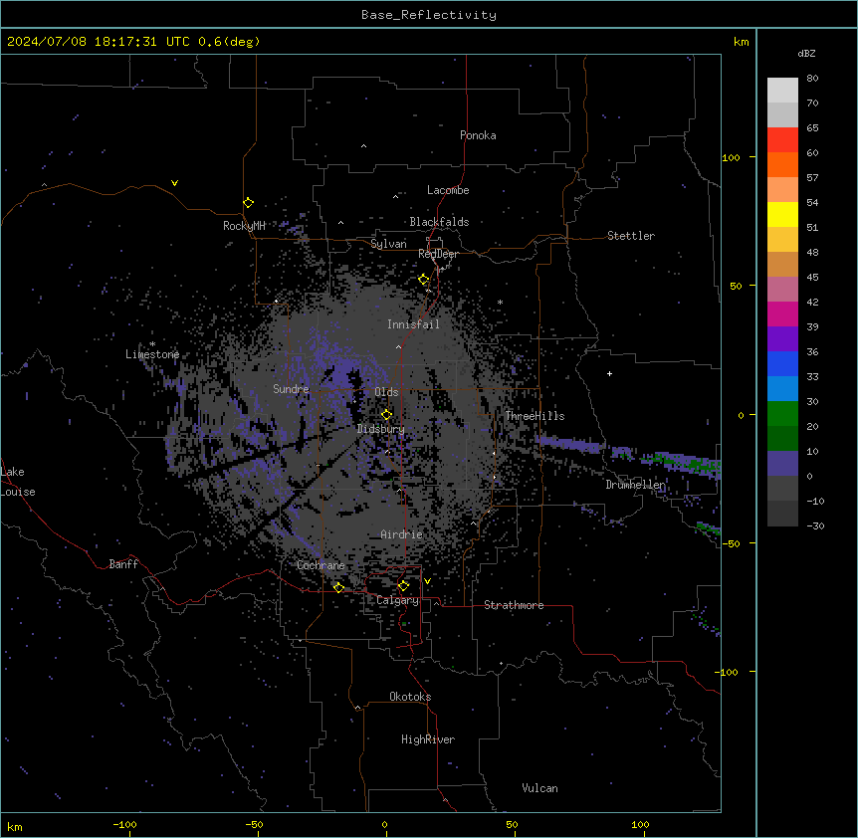Click the yellow marker south of RedDeer
Screen dimensions: 858x838
(424, 280)
